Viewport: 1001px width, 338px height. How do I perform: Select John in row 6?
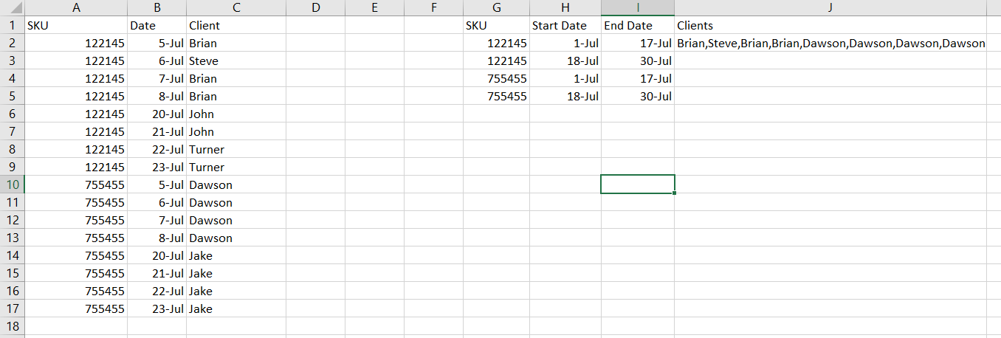pyautogui.click(x=236, y=114)
